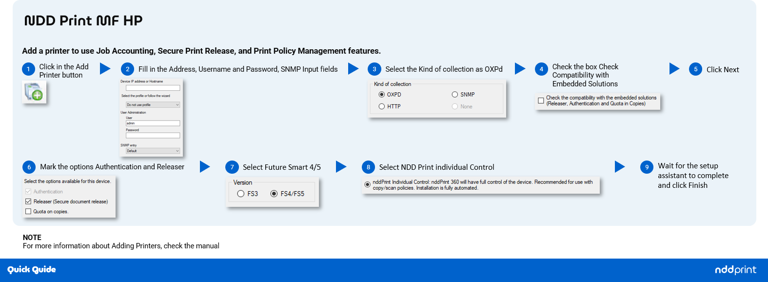Image resolution: width=768 pixels, height=282 pixels.
Task: Click the nddprint logo in footer
Action: coord(735,270)
